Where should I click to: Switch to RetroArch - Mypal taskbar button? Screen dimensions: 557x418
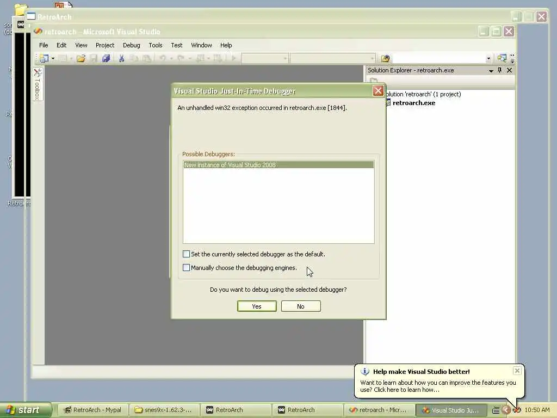(x=92, y=410)
